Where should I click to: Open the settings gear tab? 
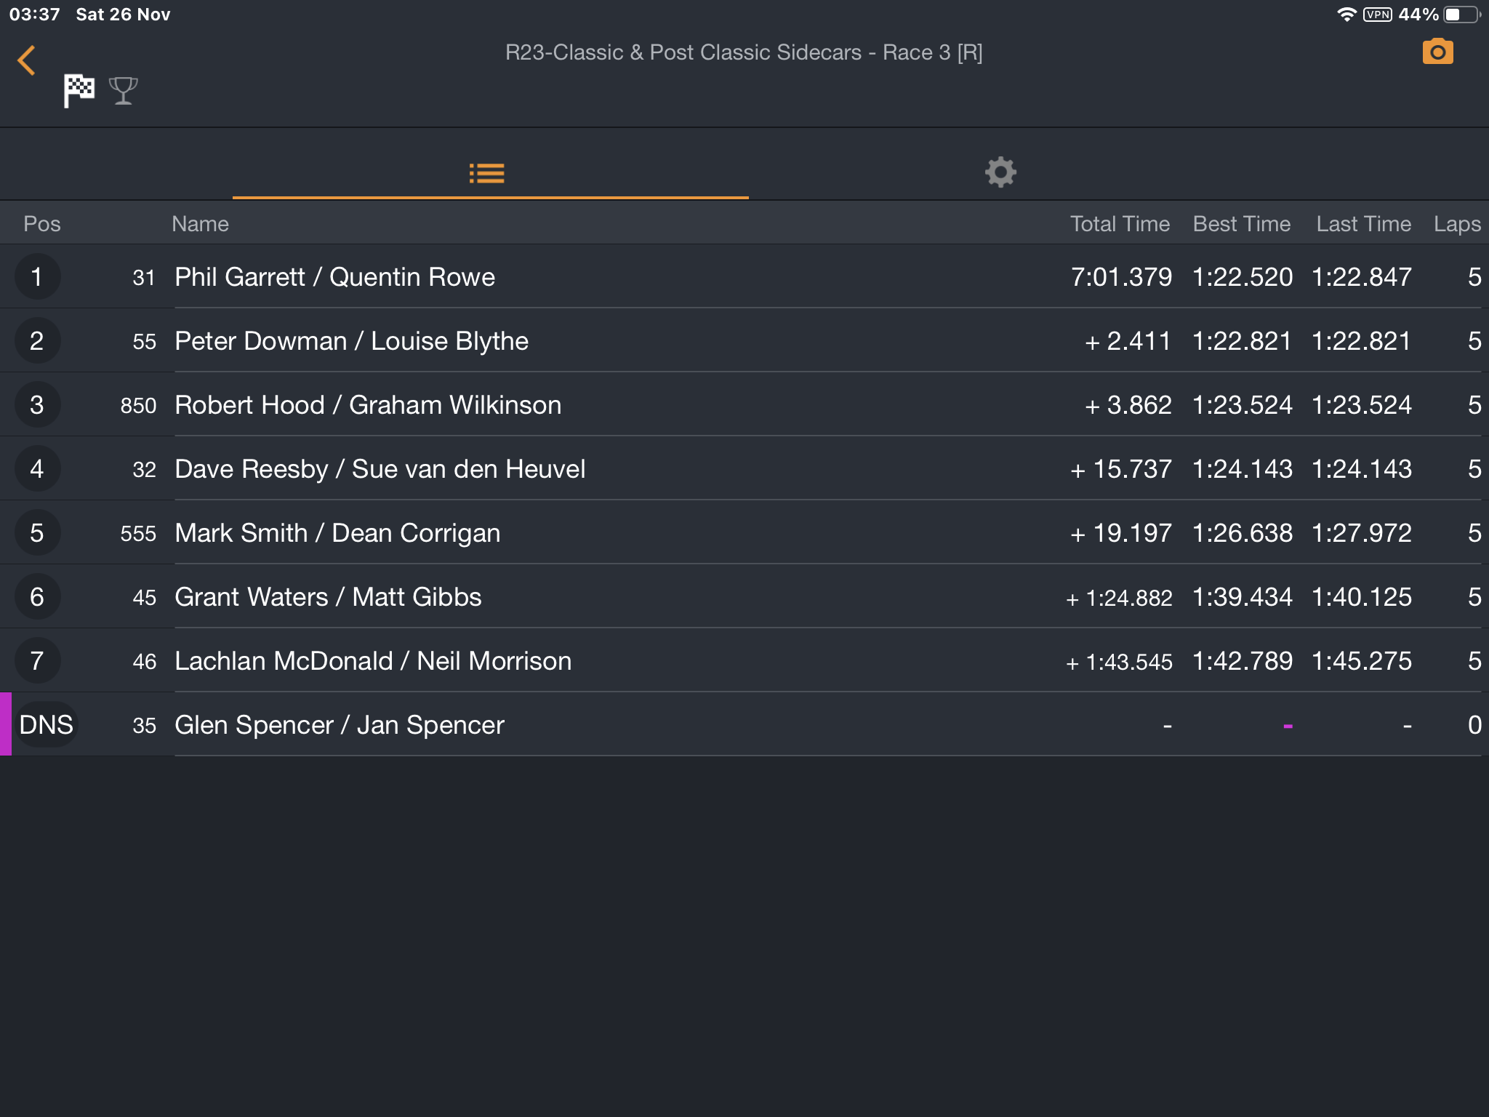tap(1000, 172)
